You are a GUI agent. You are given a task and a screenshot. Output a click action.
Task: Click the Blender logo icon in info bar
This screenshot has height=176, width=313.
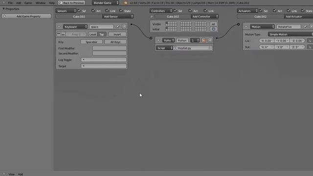(x=126, y=3)
